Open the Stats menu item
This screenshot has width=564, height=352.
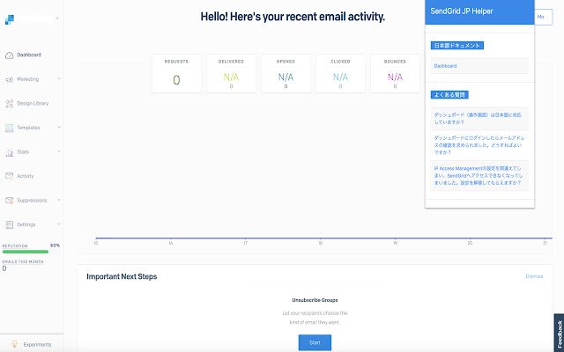(23, 152)
